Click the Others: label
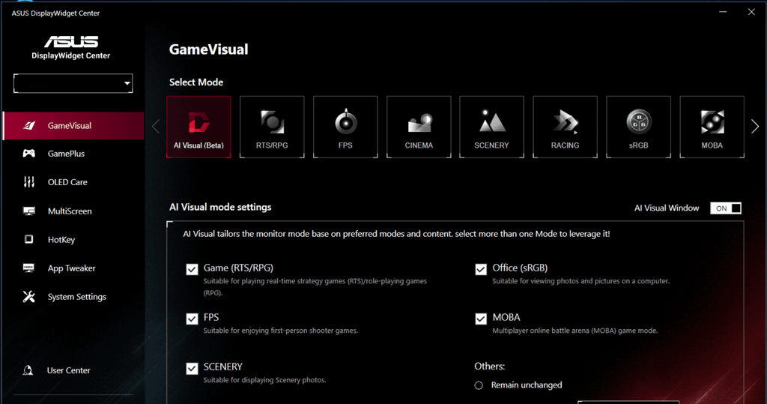Image resolution: width=767 pixels, height=404 pixels. click(490, 367)
